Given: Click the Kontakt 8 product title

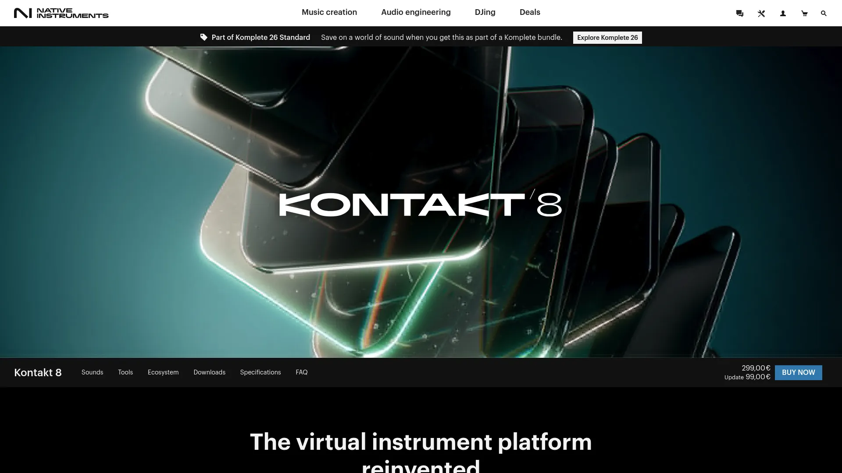Looking at the screenshot, I should [38, 373].
